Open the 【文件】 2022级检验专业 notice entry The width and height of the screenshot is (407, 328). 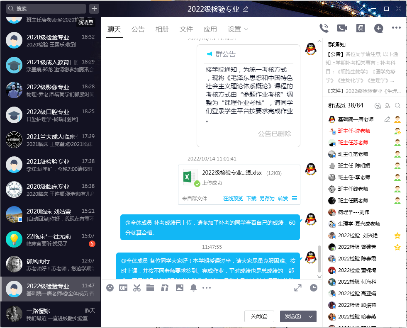(x=364, y=91)
